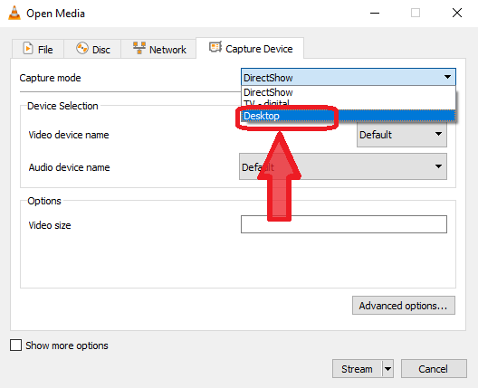Switch to the Disc tab

92,49
